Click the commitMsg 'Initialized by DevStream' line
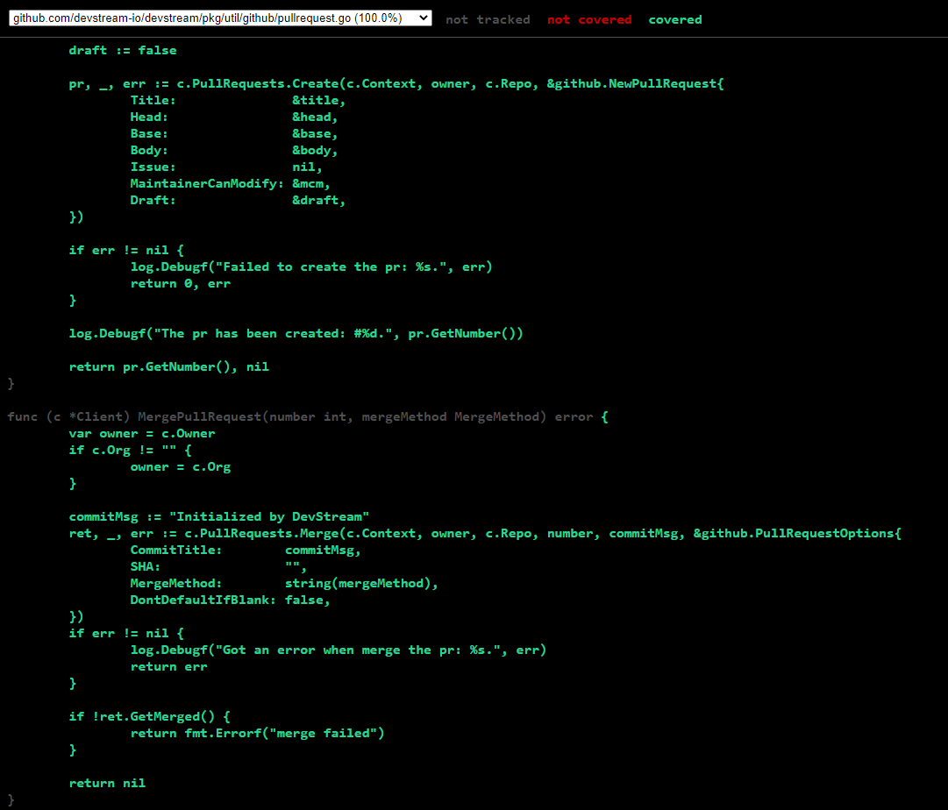The height and width of the screenshot is (810, 948). (x=219, y=516)
